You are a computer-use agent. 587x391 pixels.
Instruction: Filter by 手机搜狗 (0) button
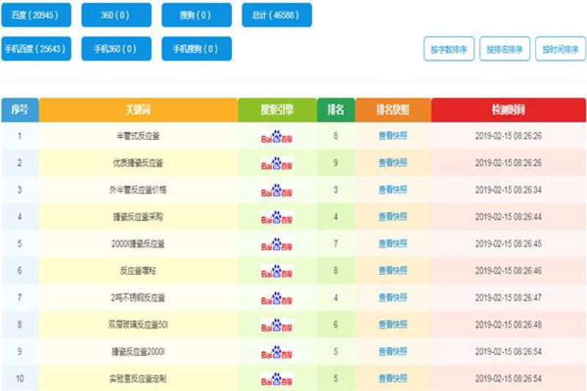[x=197, y=48]
